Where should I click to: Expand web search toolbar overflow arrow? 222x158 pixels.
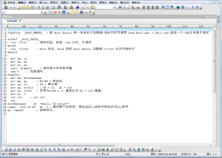[94, 13]
